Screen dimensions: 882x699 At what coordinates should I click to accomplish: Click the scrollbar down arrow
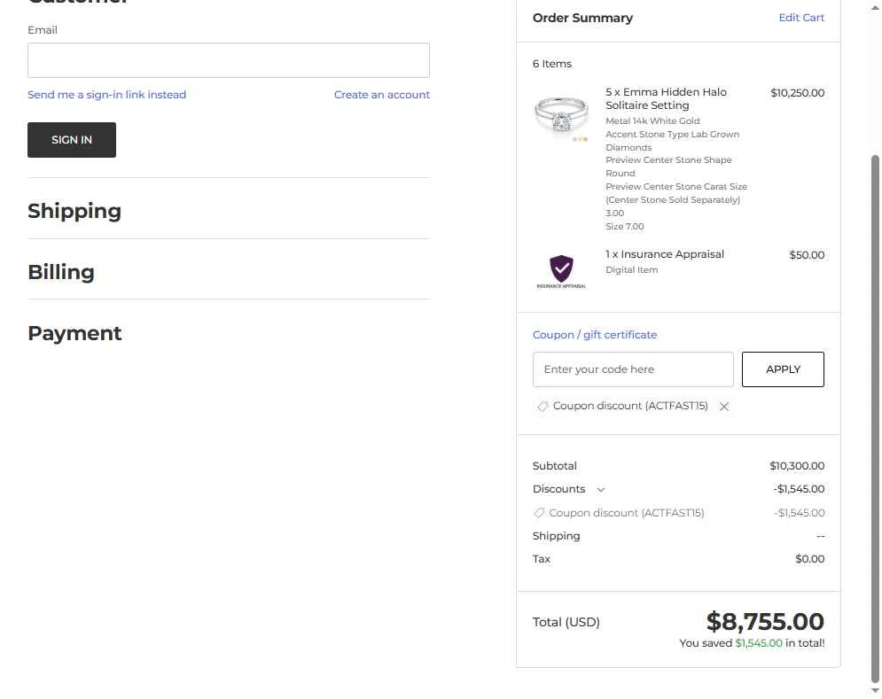click(876, 691)
